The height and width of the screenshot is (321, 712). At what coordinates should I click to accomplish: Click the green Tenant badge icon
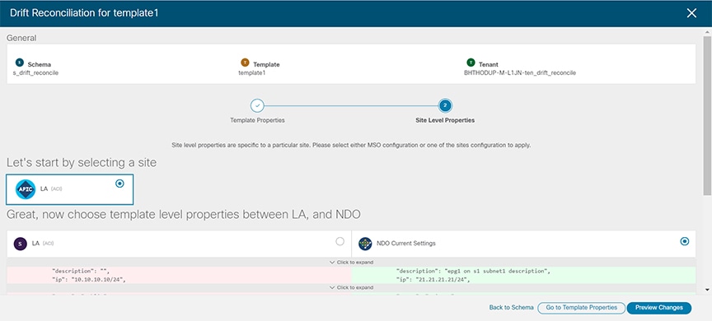coord(471,63)
